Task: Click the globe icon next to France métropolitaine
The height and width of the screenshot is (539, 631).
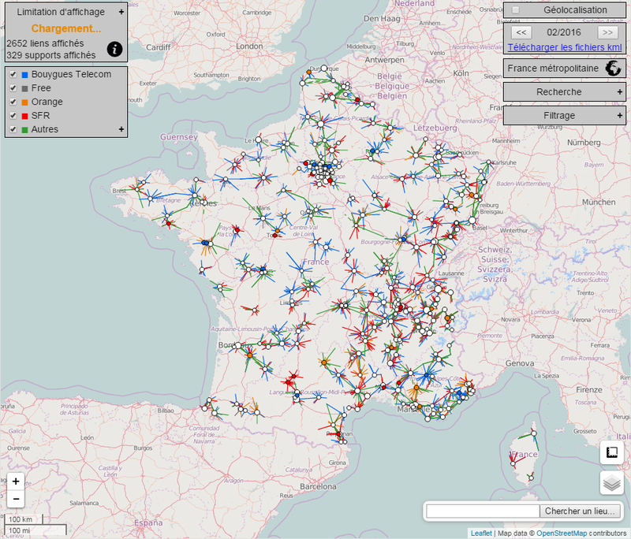Action: click(x=614, y=69)
